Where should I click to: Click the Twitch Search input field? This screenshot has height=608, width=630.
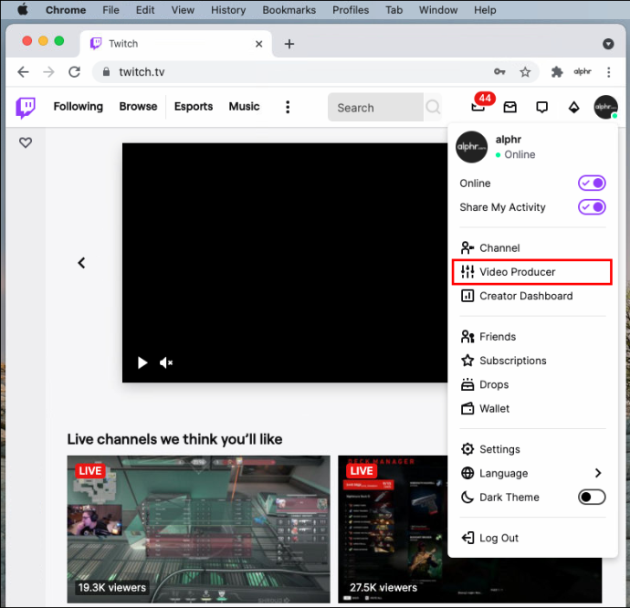375,108
